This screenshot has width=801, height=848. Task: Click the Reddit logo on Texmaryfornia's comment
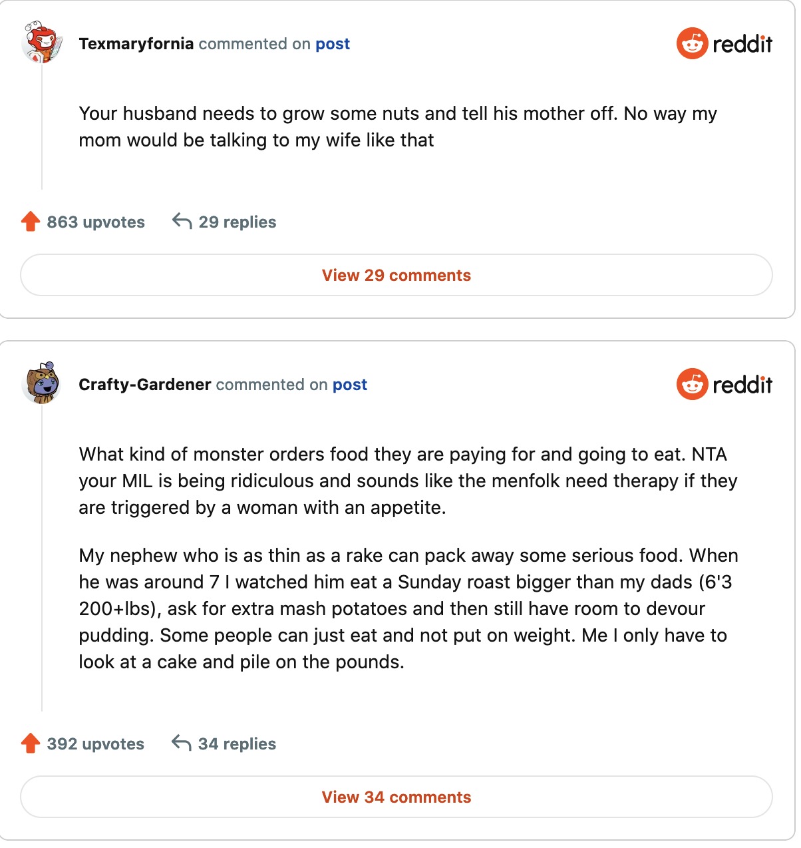[724, 44]
